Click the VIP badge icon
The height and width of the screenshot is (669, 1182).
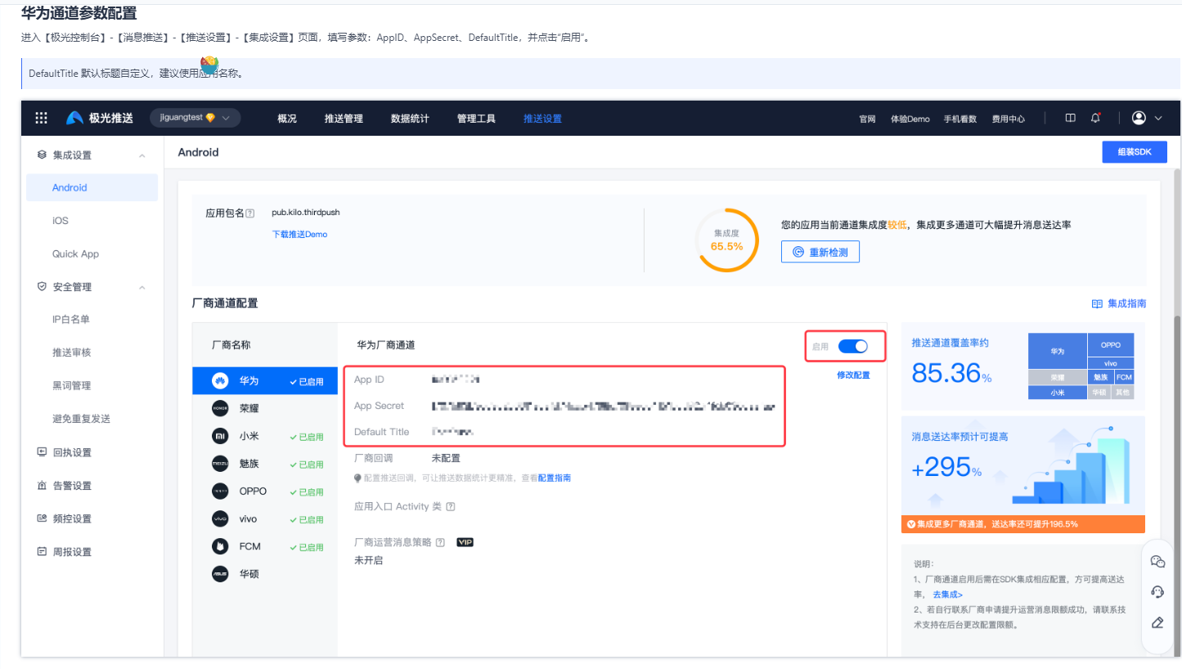(x=465, y=542)
